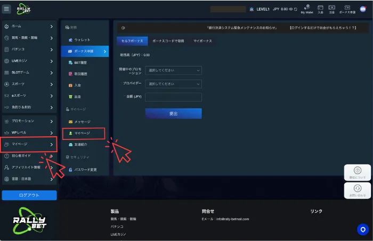Select ウォレット in the submenu
The image size is (373, 241).
coord(82,40)
